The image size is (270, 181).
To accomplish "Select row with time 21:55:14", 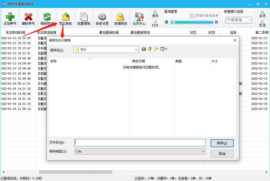I will pos(16,109).
